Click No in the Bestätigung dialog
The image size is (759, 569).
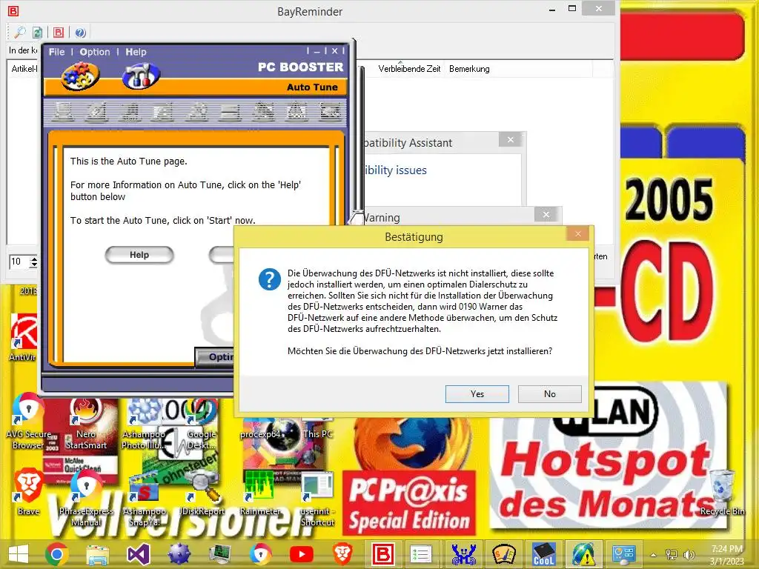click(x=549, y=394)
